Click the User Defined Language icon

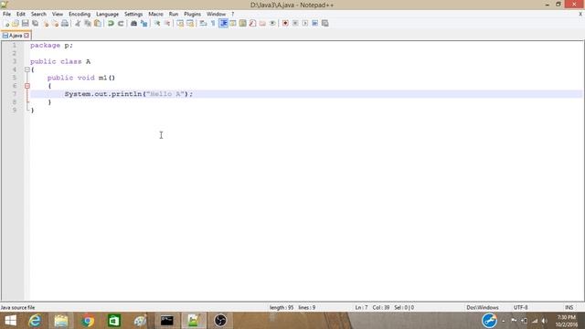click(x=233, y=24)
